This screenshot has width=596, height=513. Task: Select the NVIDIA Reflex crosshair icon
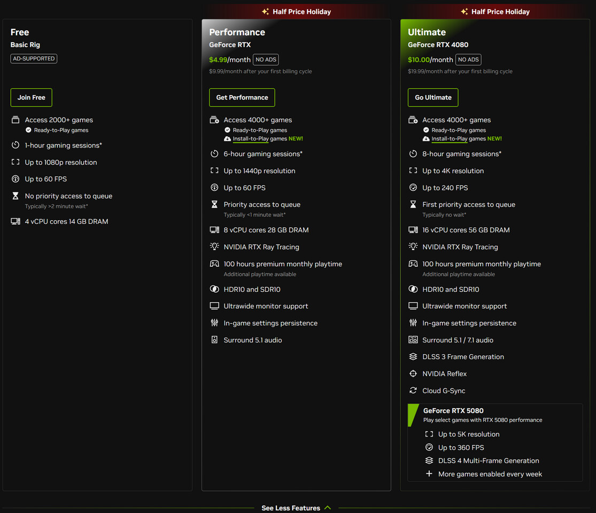pos(413,374)
